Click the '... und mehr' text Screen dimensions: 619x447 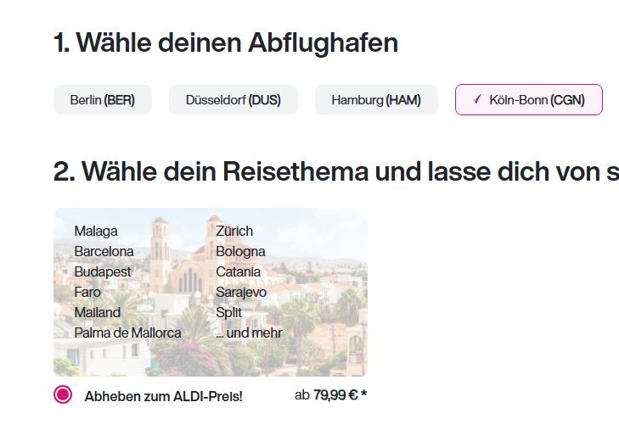249,333
